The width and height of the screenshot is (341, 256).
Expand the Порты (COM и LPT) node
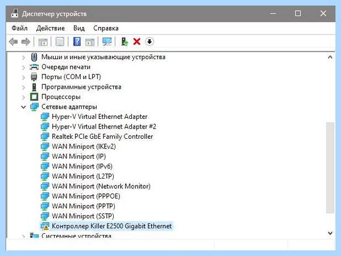coord(23,77)
